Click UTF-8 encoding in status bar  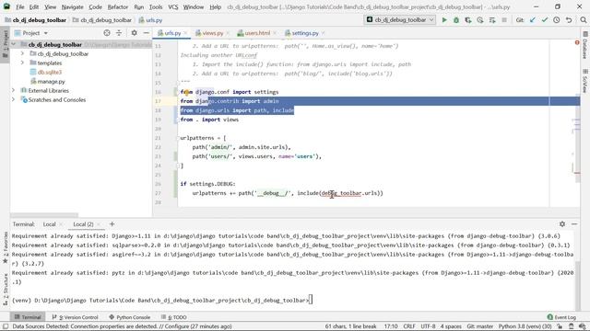(428, 326)
